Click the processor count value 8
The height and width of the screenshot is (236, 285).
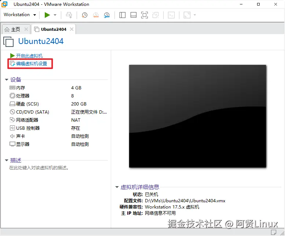[x=72, y=96]
